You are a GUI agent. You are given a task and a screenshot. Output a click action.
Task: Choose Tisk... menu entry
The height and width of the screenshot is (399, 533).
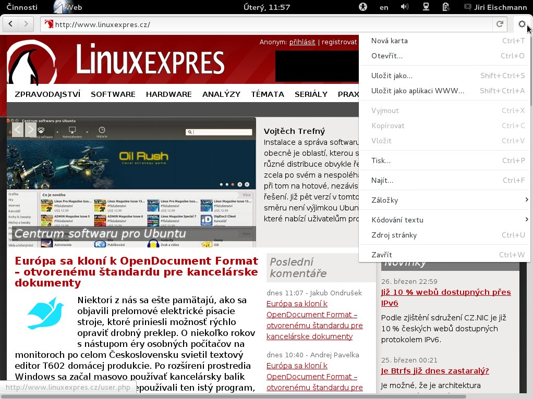tap(445, 160)
